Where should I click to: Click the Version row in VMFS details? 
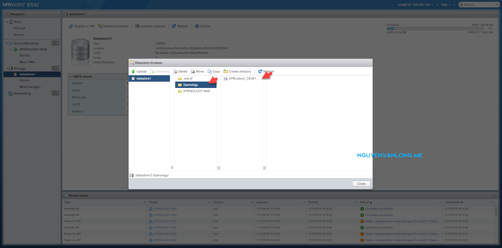pos(98,83)
